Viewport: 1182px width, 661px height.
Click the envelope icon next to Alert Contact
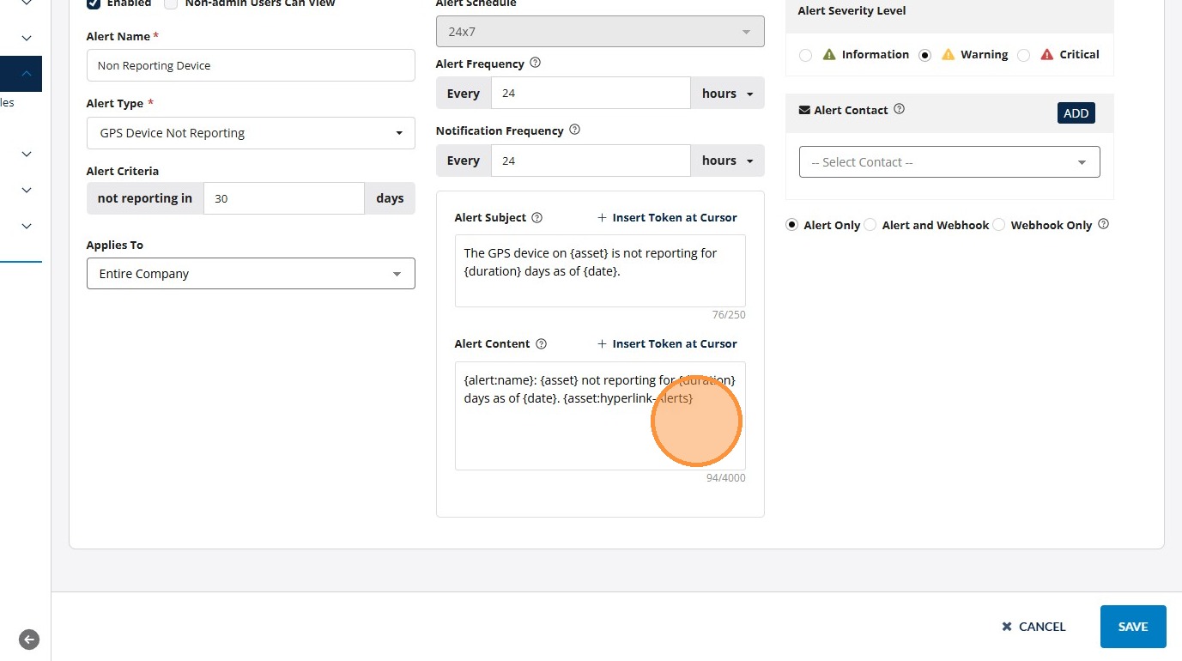(x=804, y=110)
